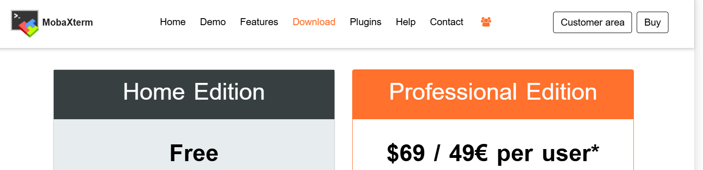Select the Home Edition dark header

click(x=194, y=95)
